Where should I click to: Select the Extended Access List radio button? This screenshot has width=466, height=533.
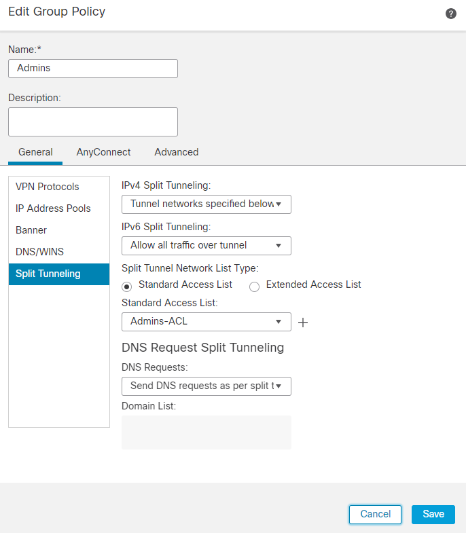click(x=255, y=286)
